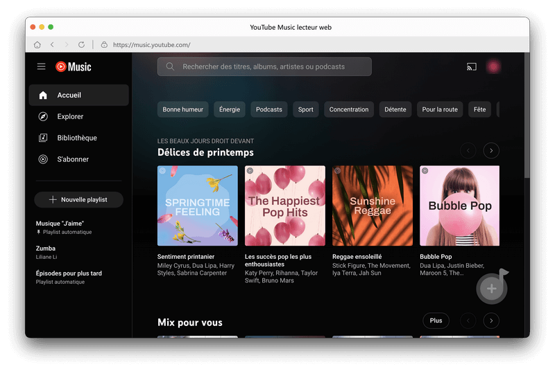Screen dimensions: 555x371
Task: Click the floating add music plus button
Action: coord(491,289)
